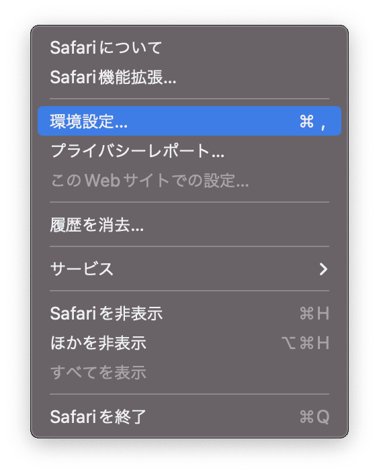Click the ⌘Q shortcut hint for Safariを終了
This screenshot has height=474, width=379.
point(314,417)
